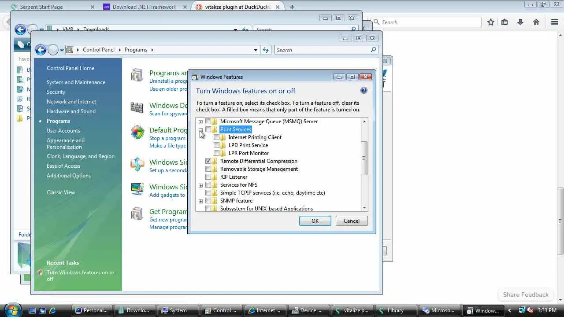Go back in Downloads explorer window
Screen dimensions: 564x317
click(20, 29)
